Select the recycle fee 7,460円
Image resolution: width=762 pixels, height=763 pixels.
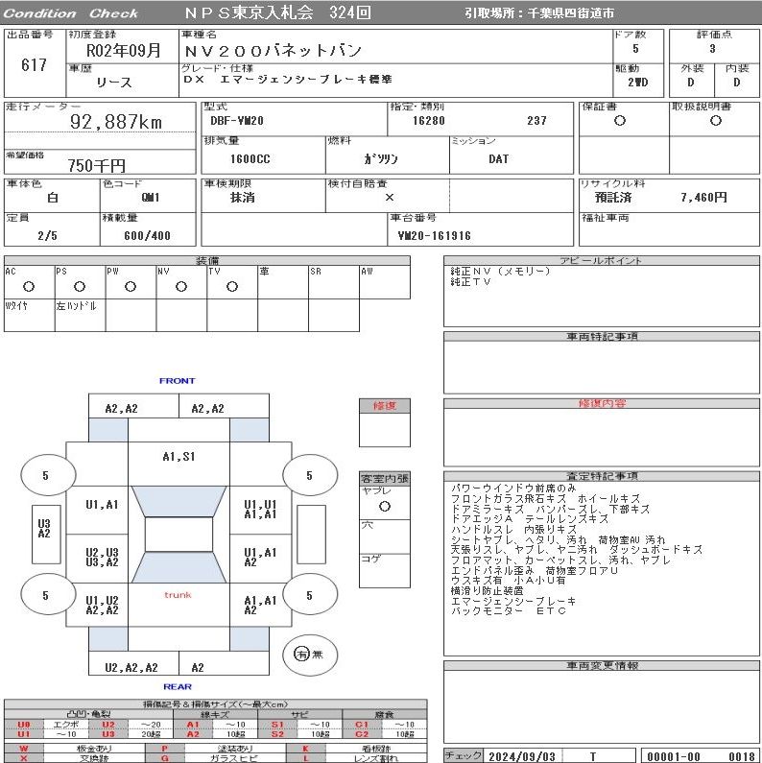[x=703, y=197]
